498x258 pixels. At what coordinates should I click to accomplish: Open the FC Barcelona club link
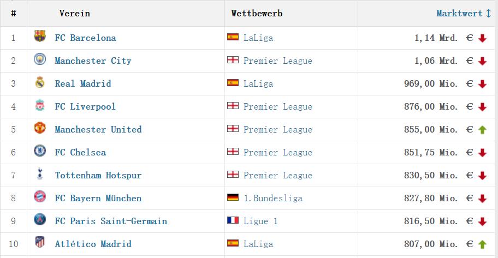[85, 38]
